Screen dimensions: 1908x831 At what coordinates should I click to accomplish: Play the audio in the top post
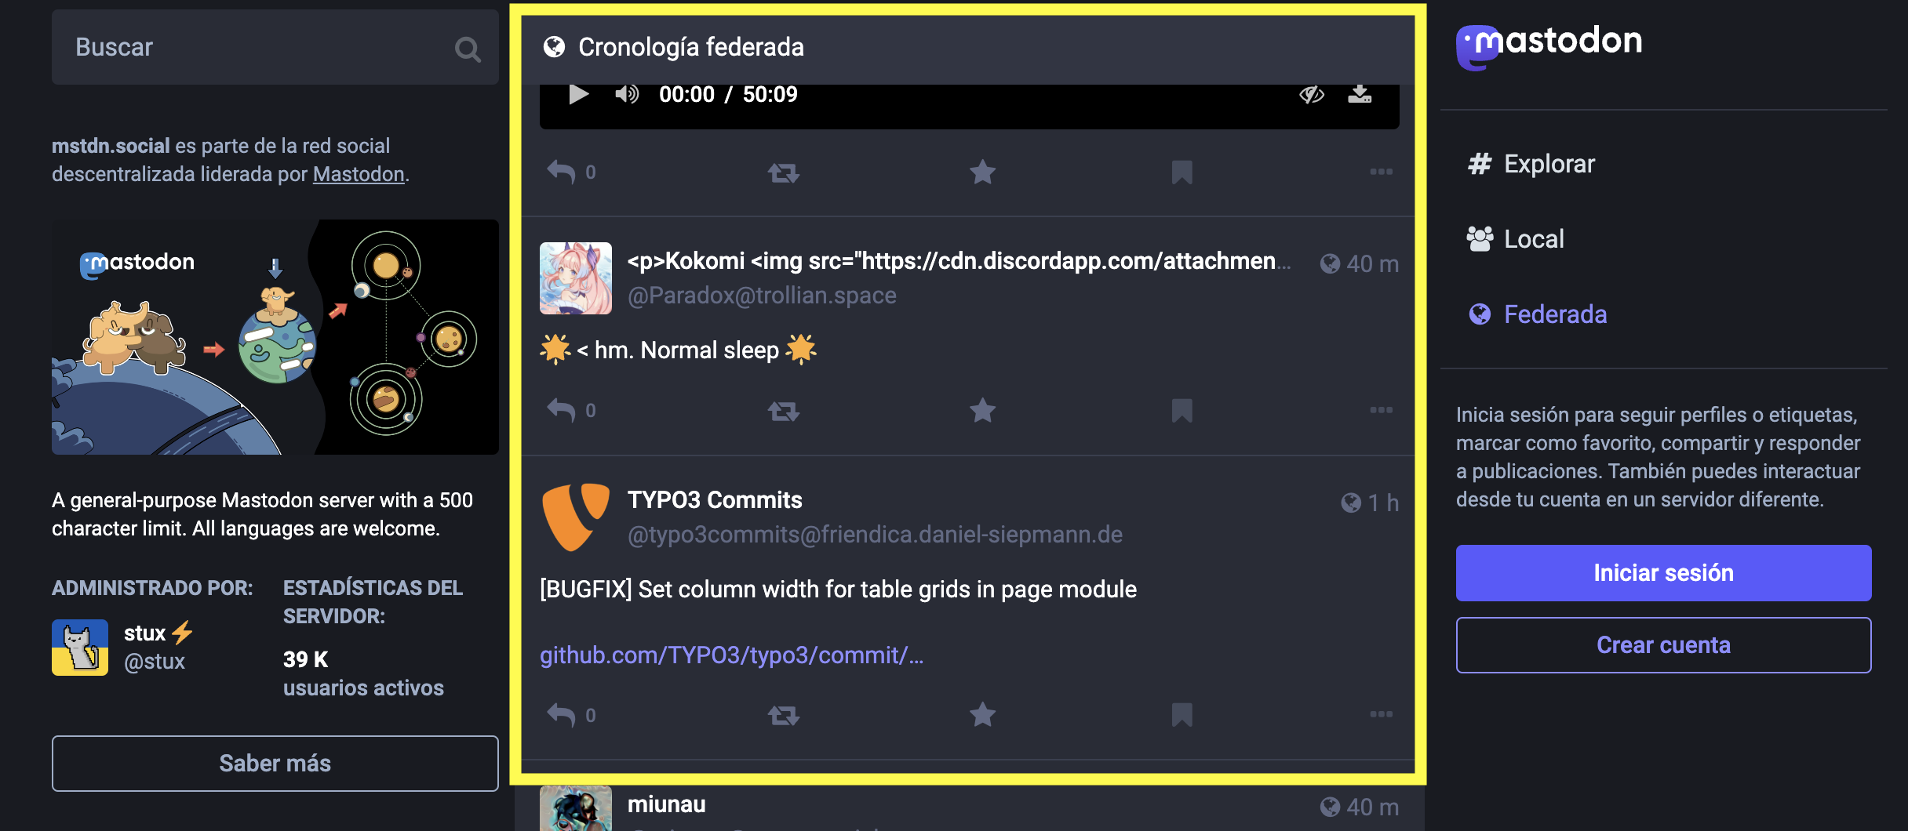pyautogui.click(x=579, y=95)
